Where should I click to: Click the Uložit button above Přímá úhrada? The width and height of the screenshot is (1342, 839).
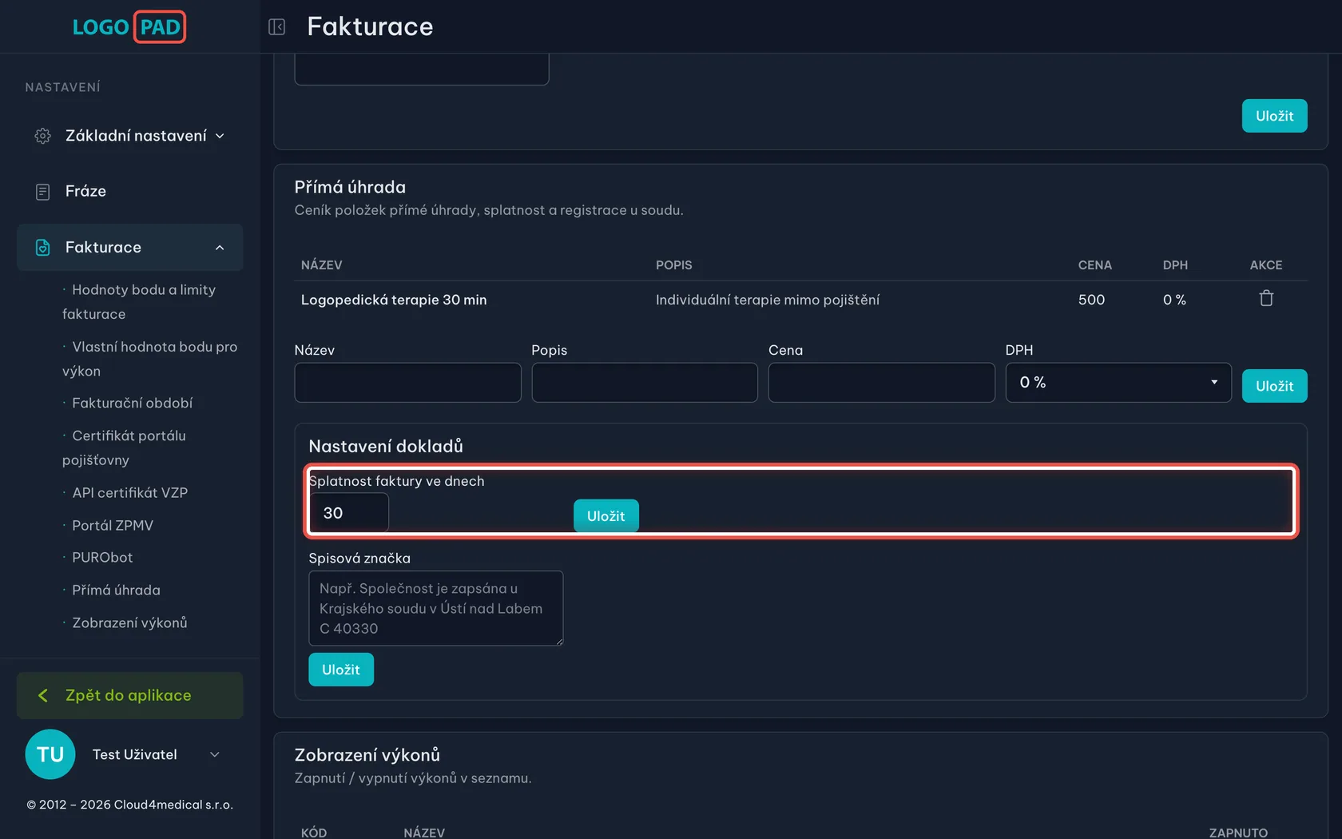pyautogui.click(x=1274, y=116)
